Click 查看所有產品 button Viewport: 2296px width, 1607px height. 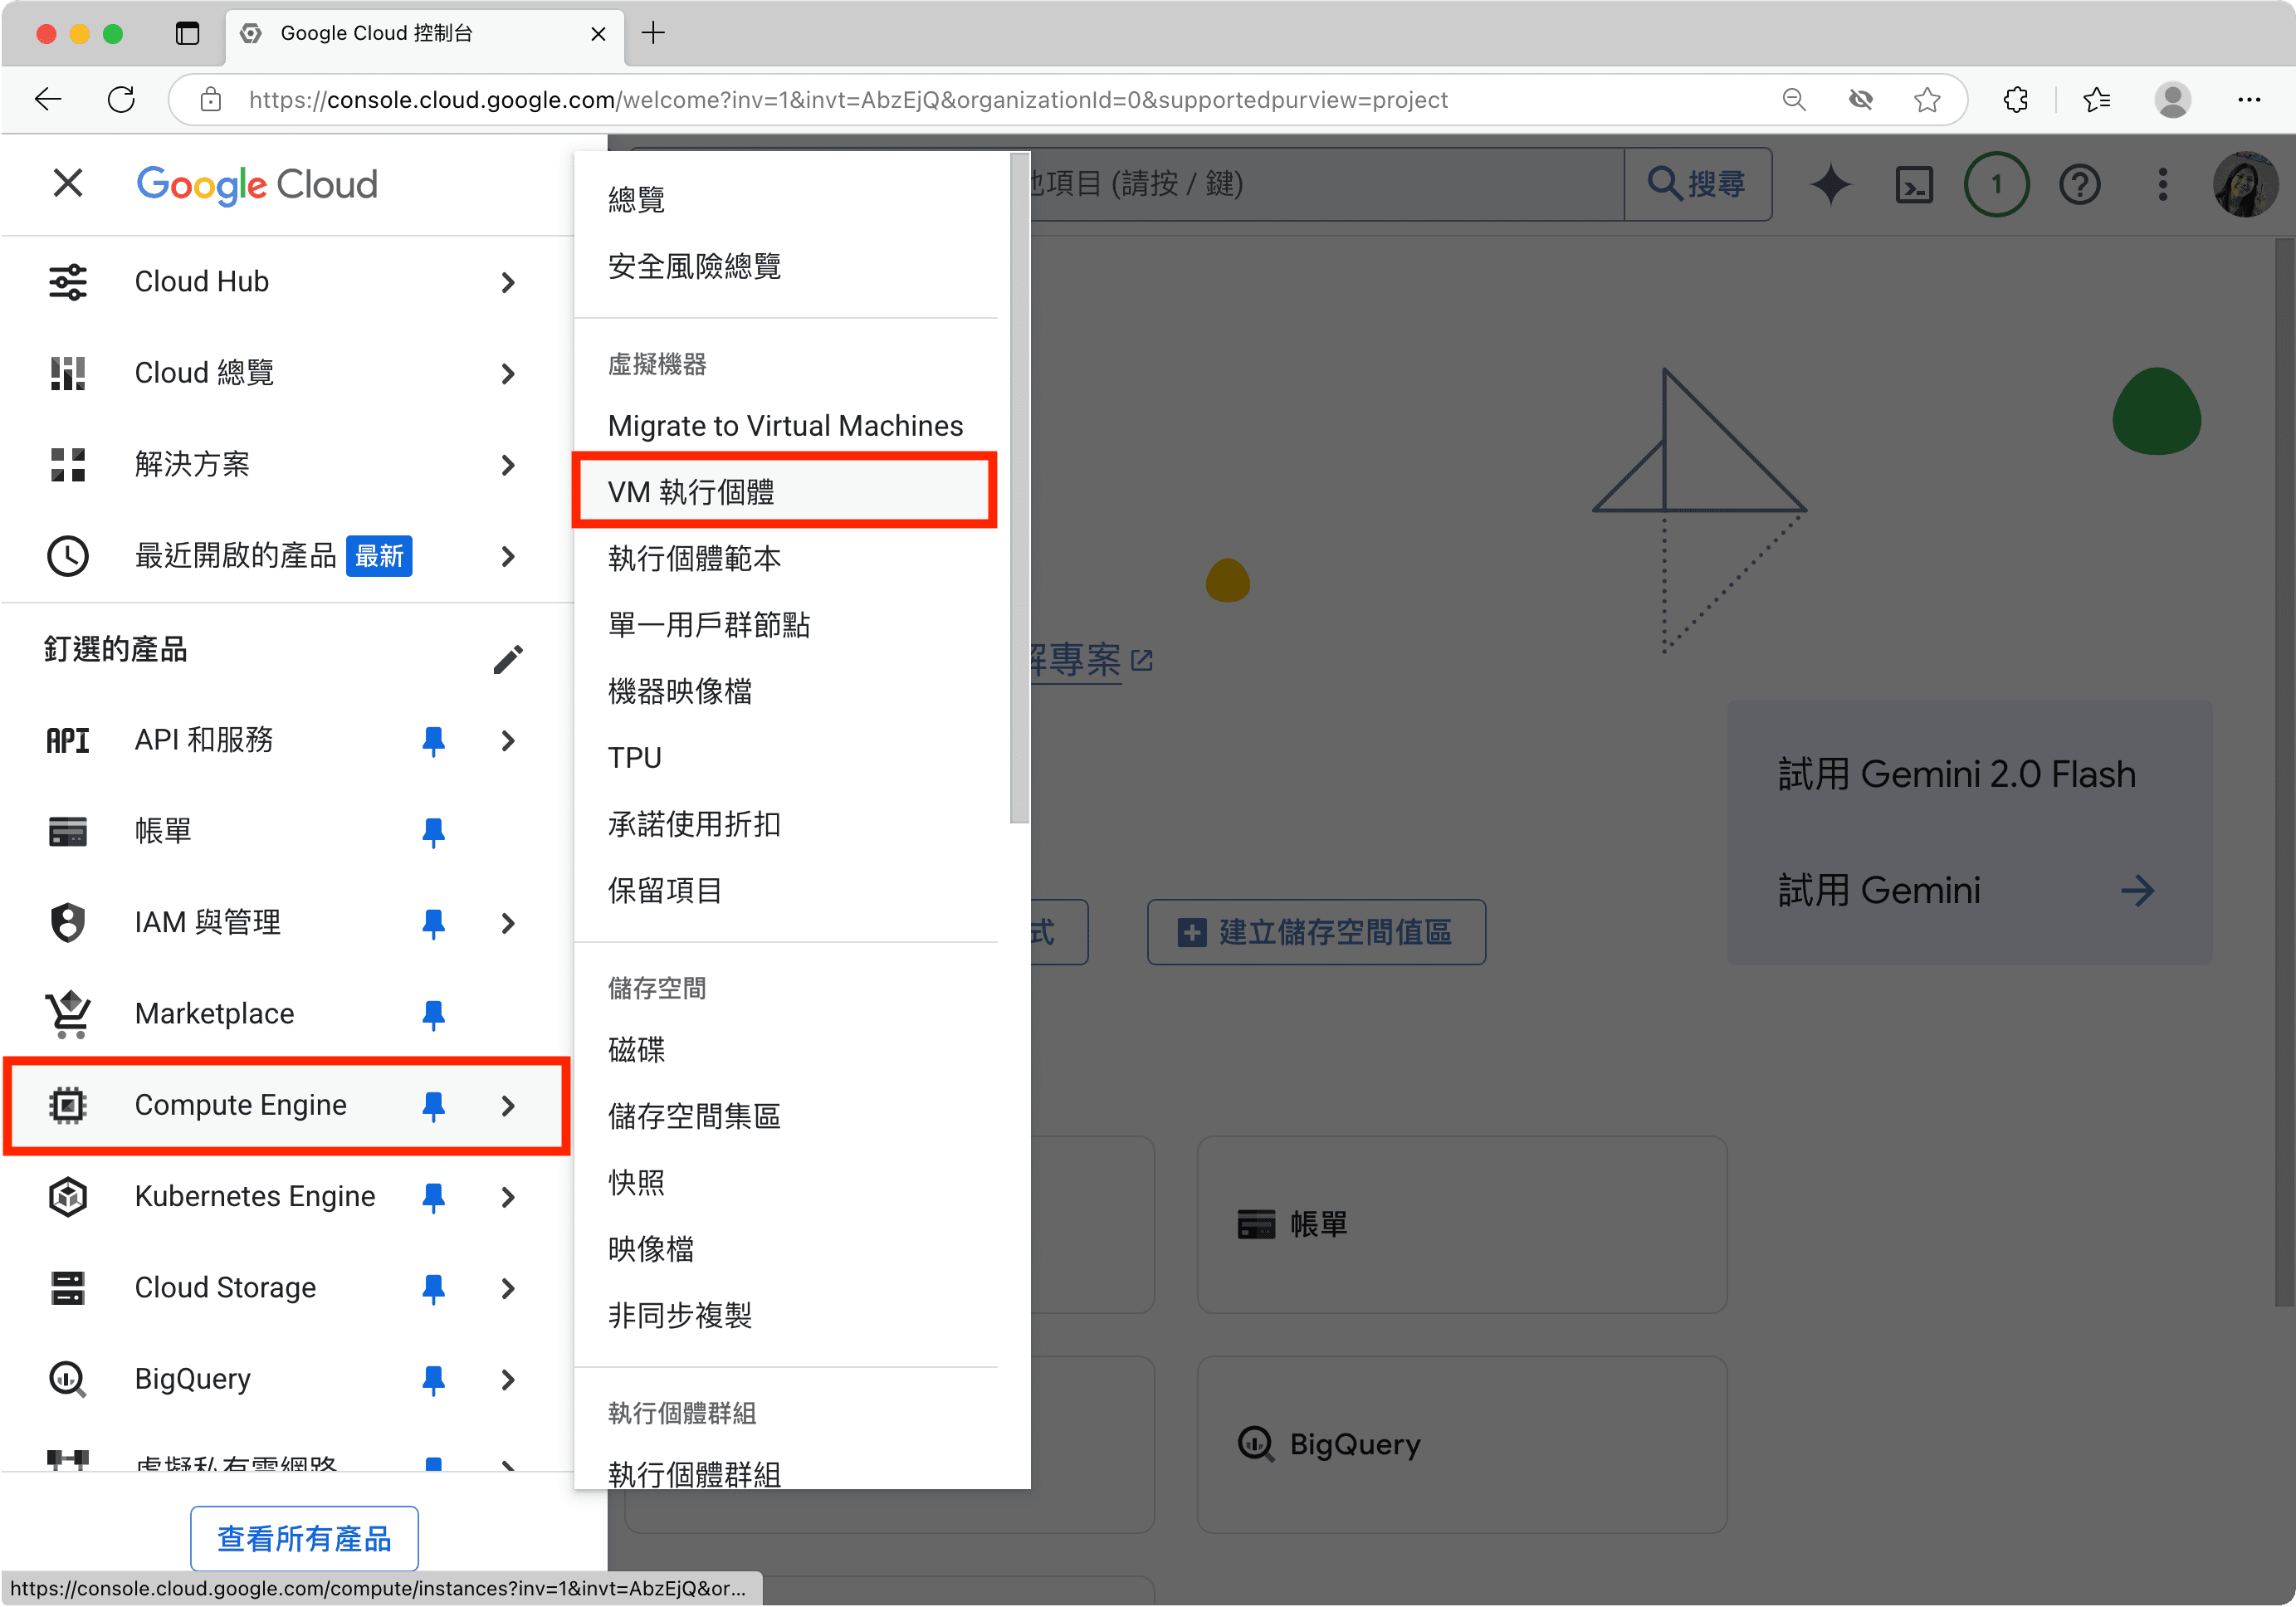coord(305,1538)
